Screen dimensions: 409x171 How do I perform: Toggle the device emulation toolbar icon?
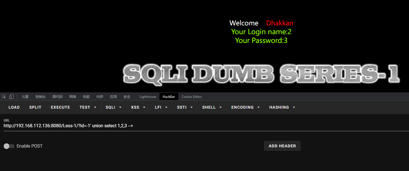point(11,97)
